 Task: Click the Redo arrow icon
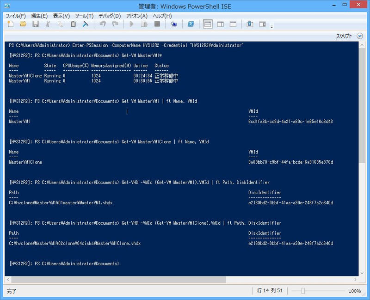coord(115,24)
